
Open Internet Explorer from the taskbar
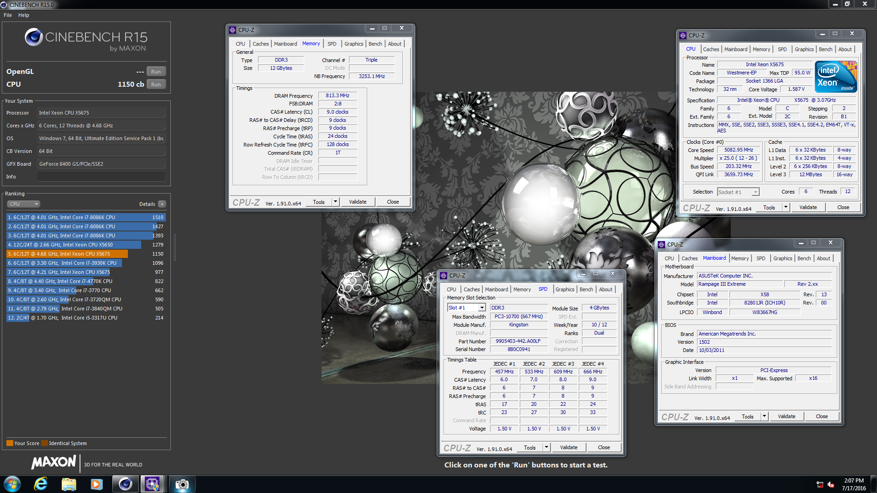click(41, 484)
